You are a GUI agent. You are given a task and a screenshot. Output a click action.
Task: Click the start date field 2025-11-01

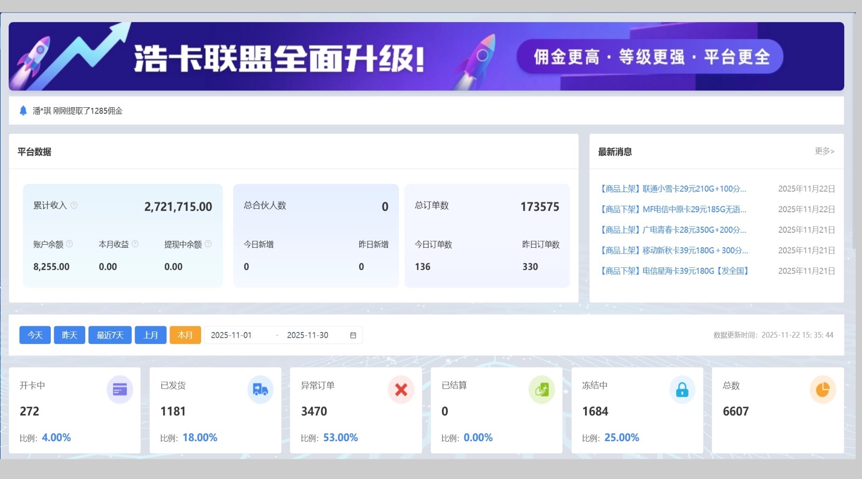[232, 335]
